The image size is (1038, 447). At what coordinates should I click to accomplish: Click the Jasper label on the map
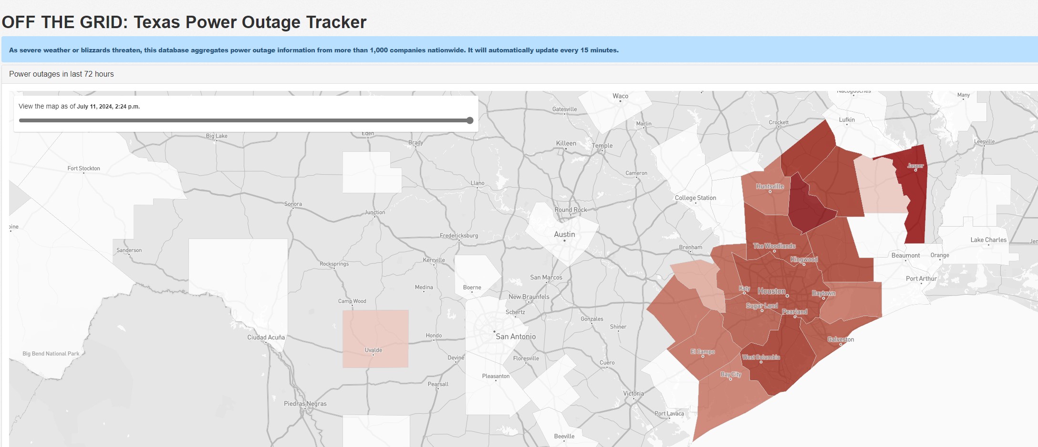(x=915, y=166)
